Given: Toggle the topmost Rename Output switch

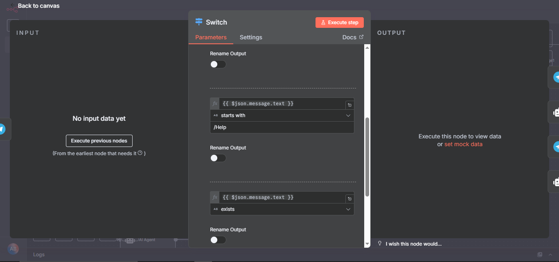Looking at the screenshot, I should (x=218, y=64).
